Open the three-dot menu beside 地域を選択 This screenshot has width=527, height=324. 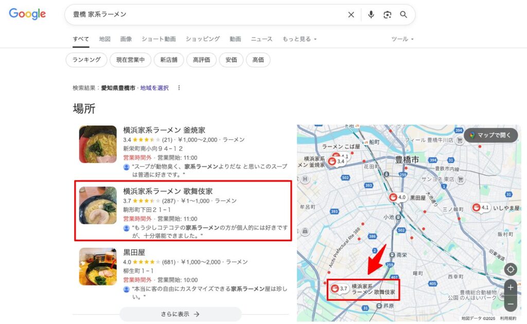[x=179, y=88]
